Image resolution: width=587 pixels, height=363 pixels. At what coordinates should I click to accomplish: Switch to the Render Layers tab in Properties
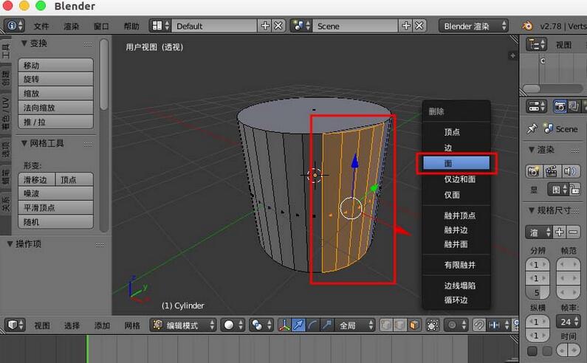[x=573, y=107]
